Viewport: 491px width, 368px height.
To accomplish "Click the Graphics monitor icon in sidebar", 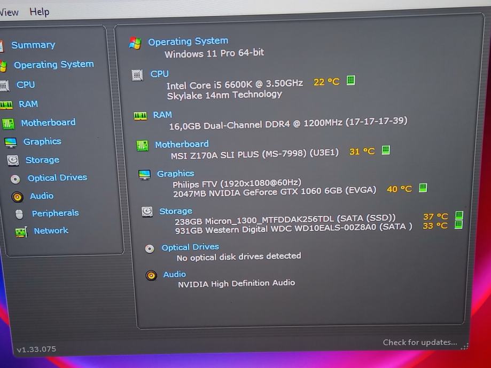I will [x=10, y=142].
